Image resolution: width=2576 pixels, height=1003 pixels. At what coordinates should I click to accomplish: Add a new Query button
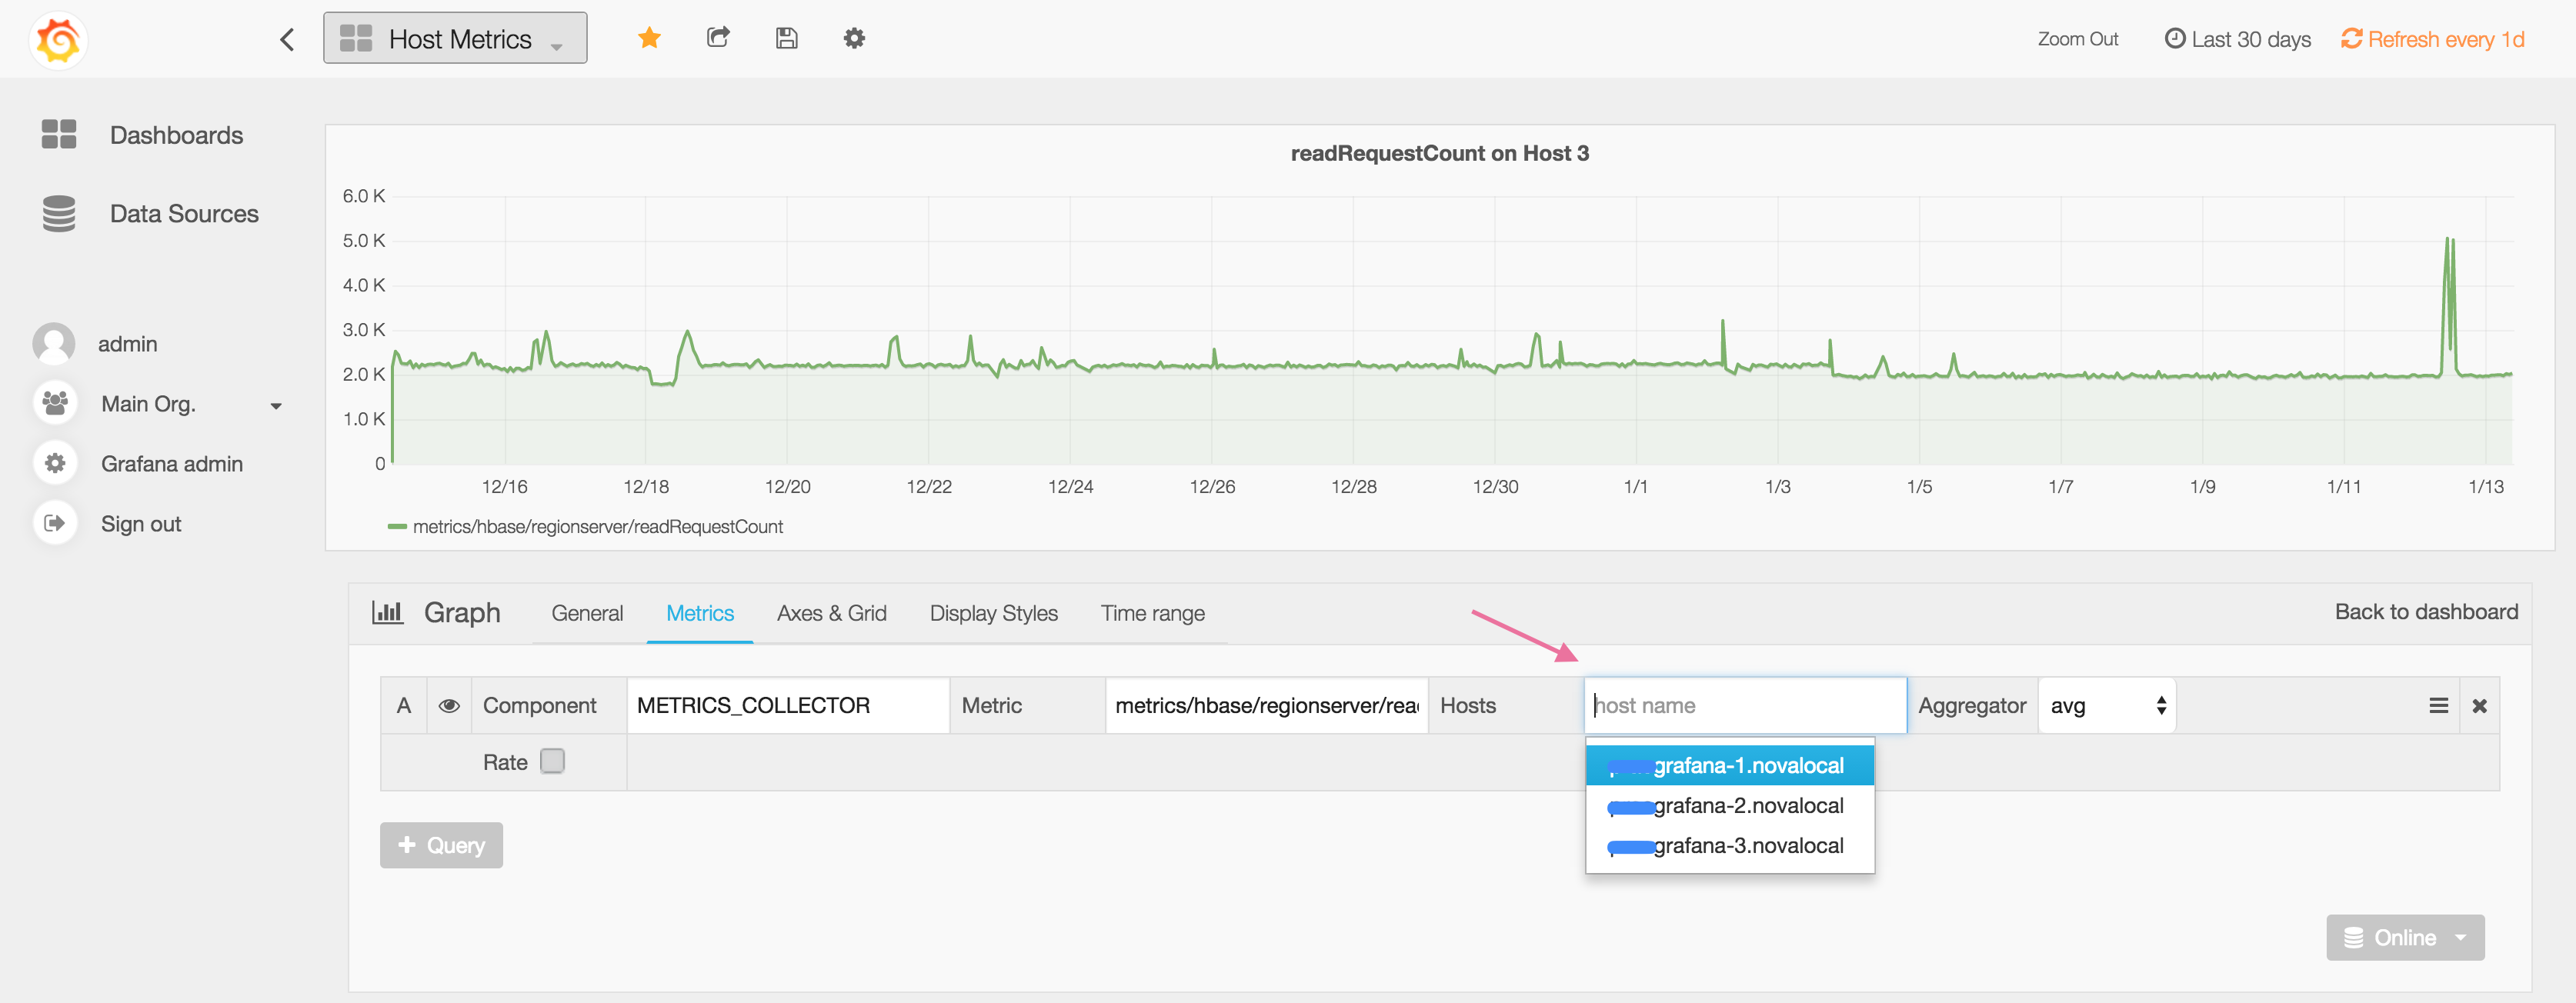tap(441, 846)
